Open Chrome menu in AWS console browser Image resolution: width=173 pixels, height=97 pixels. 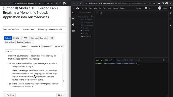(x=171, y=4)
